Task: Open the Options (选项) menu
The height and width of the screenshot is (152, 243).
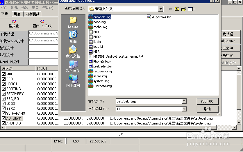Action: pos(25,8)
